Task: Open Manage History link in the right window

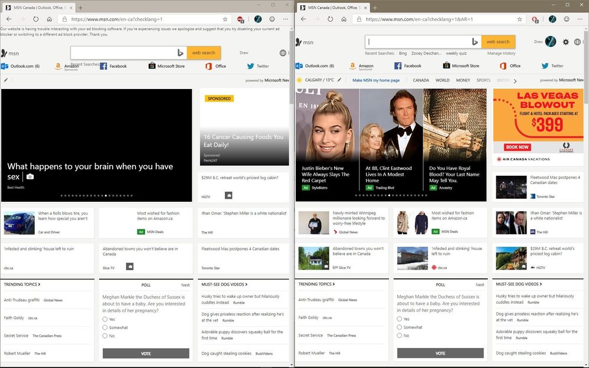Action: pyautogui.click(x=501, y=53)
